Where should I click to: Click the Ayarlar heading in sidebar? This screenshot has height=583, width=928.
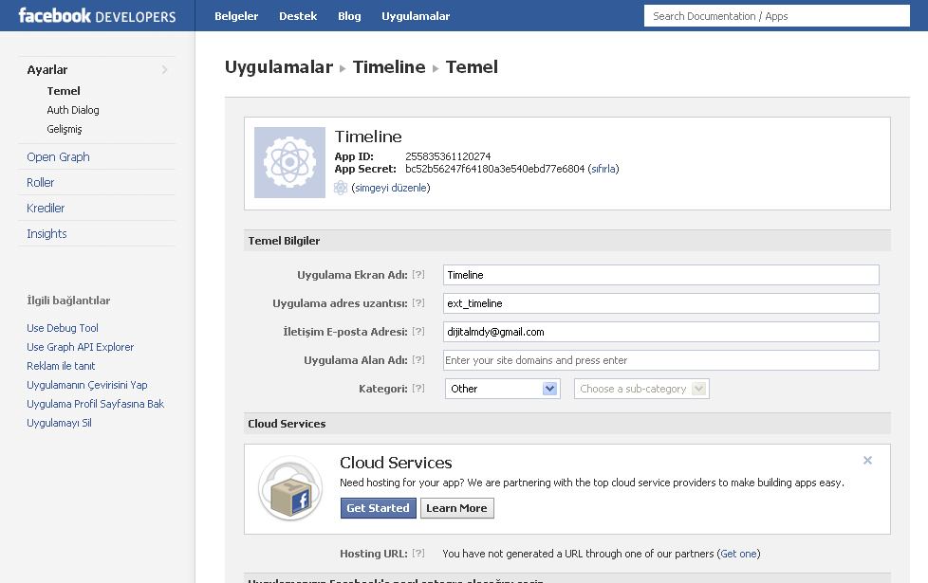[x=47, y=70]
